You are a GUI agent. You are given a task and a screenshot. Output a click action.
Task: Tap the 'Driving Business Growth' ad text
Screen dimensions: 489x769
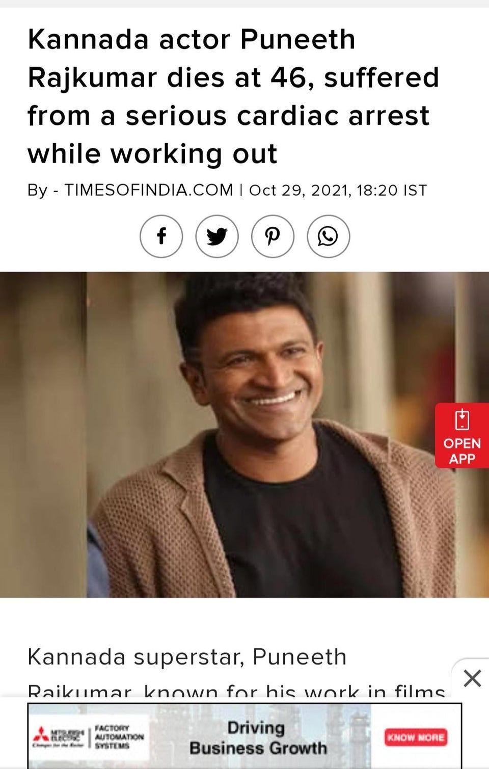(x=258, y=737)
